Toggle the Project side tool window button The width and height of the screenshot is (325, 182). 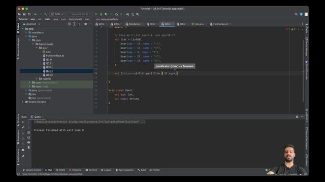click(18, 28)
